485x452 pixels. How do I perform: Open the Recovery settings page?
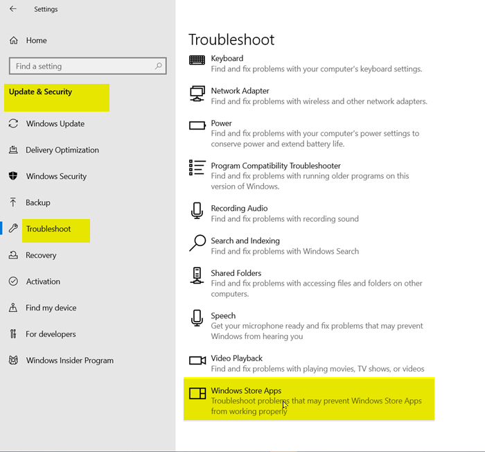tap(41, 255)
